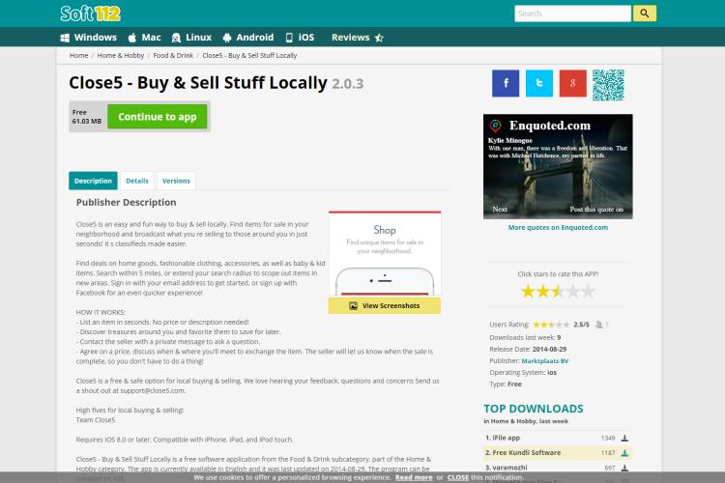The width and height of the screenshot is (725, 483).
Task: Rate the app five stars
Action: (588, 292)
